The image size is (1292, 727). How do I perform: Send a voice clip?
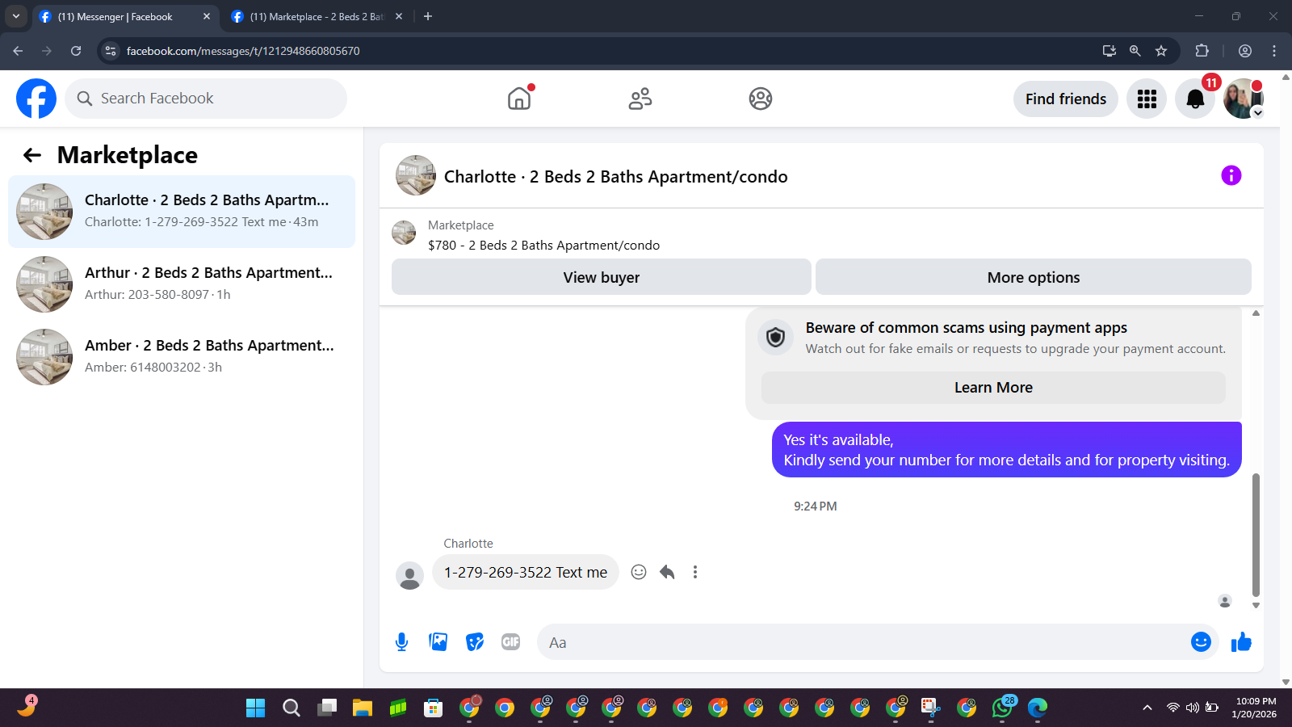(x=401, y=642)
